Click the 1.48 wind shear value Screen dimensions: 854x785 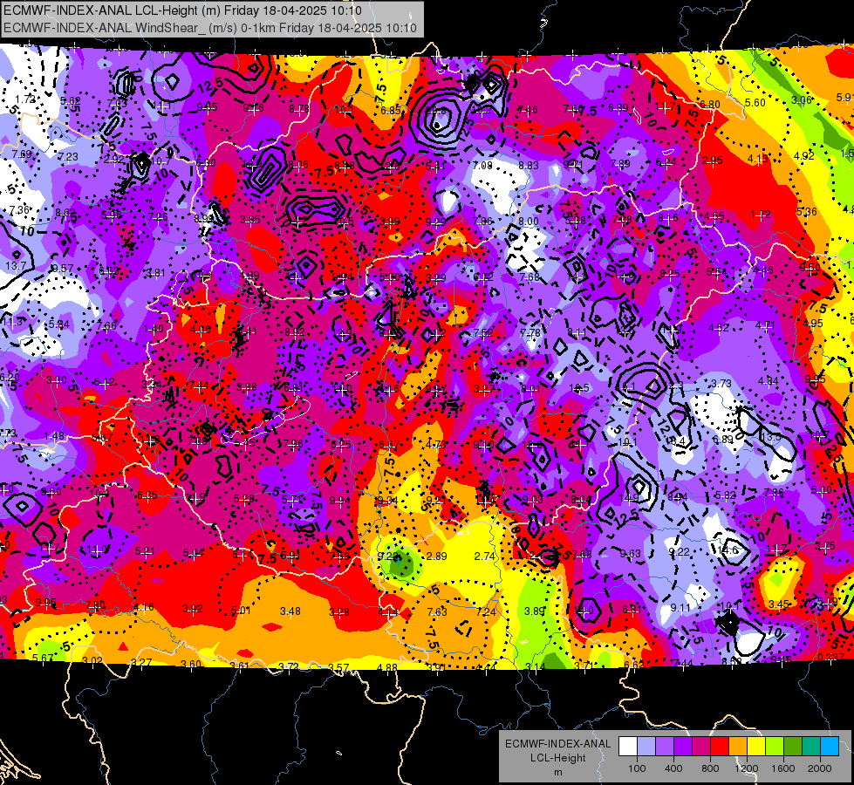tap(54, 436)
